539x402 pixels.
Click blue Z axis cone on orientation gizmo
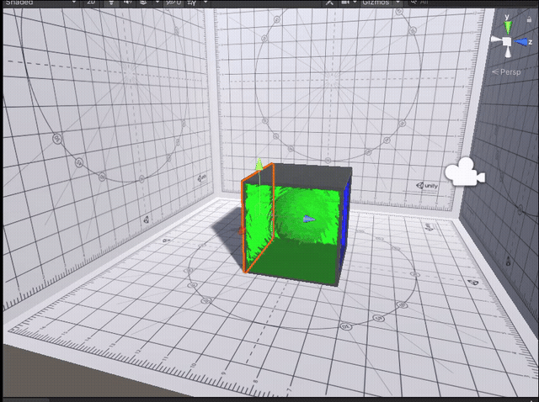(521, 42)
